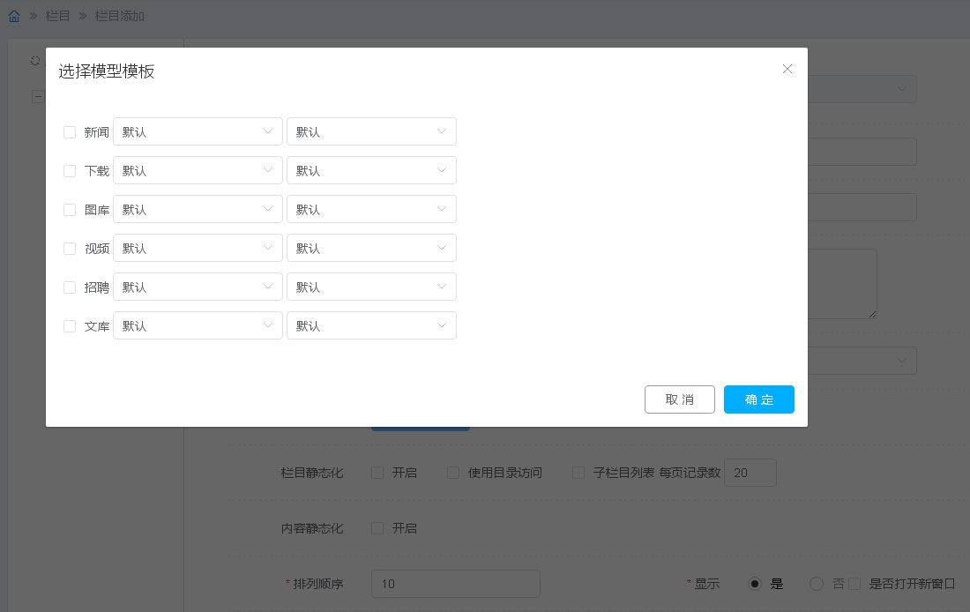
Task: Click the 招聘 model label
Action: (x=96, y=287)
